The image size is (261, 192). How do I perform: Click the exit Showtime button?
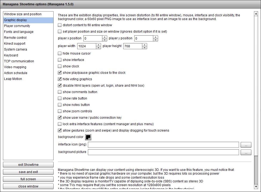28,165
